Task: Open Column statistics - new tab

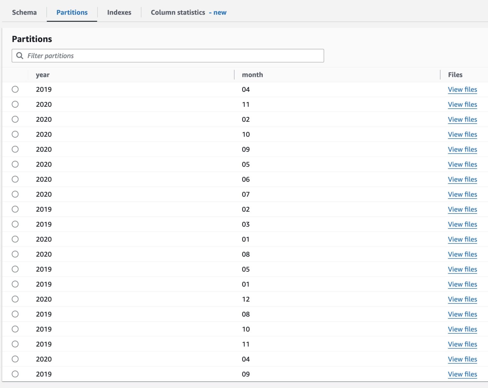Action: [x=188, y=12]
